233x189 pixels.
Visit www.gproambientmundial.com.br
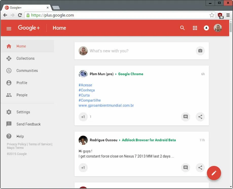click(106, 105)
